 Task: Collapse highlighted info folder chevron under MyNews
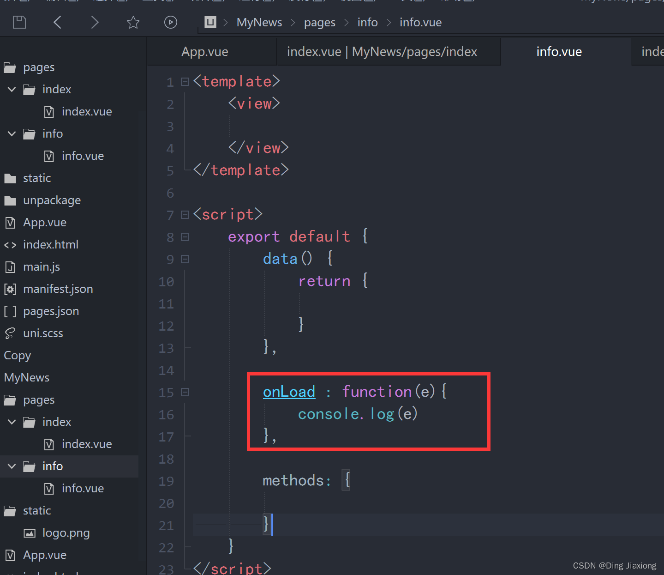tap(12, 466)
